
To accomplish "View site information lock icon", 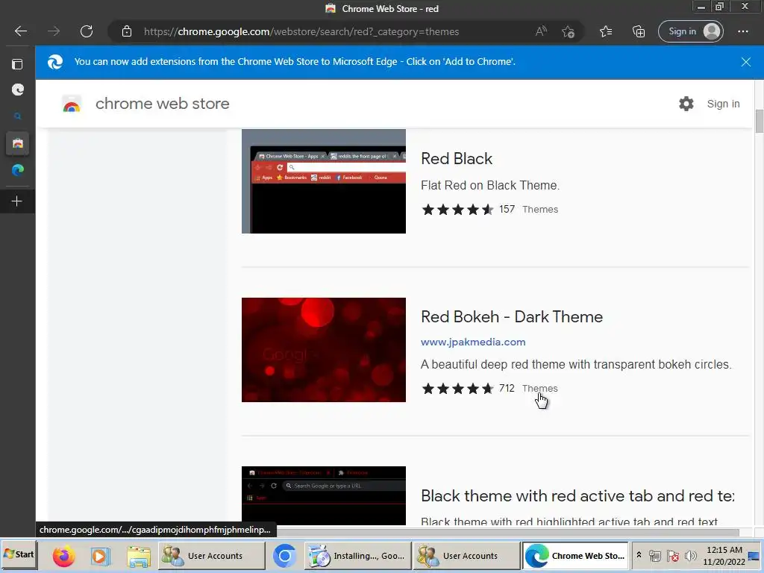I will tap(127, 31).
